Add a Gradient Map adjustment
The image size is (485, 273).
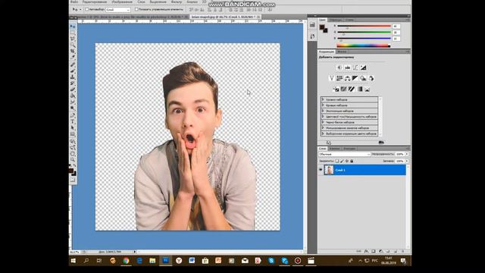[x=359, y=89]
